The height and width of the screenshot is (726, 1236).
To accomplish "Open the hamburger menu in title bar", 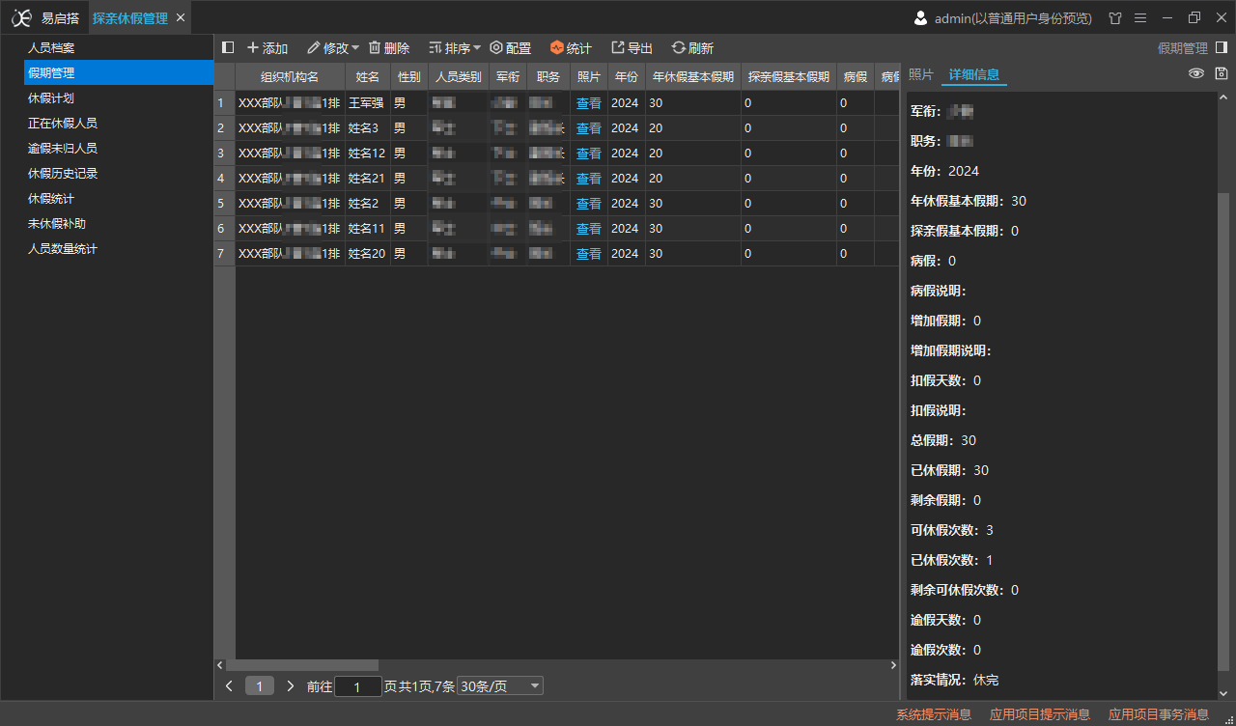I will pos(1140,18).
